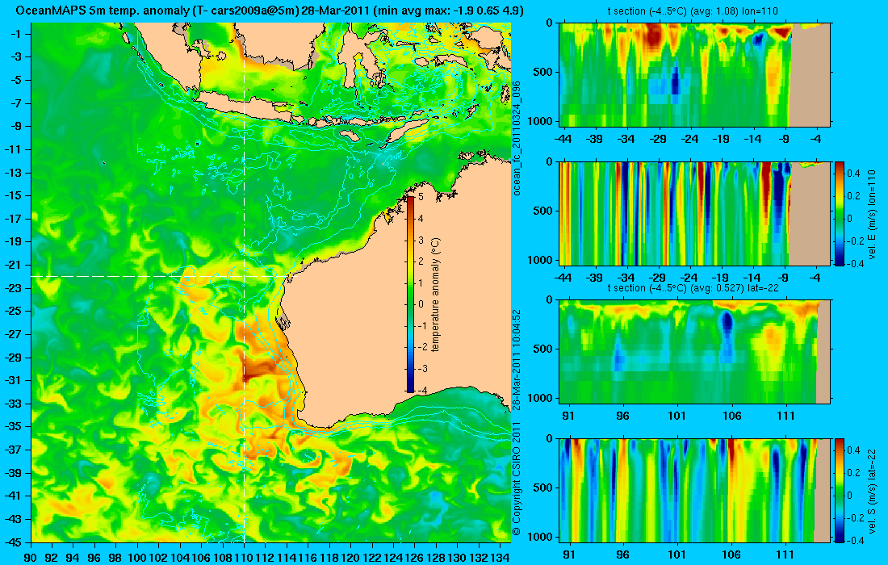
Task: Click the '98' longitude label on main map axis
Action: (116, 558)
